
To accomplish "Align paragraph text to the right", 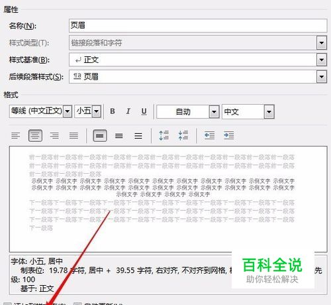I will pyautogui.click(x=54, y=135).
